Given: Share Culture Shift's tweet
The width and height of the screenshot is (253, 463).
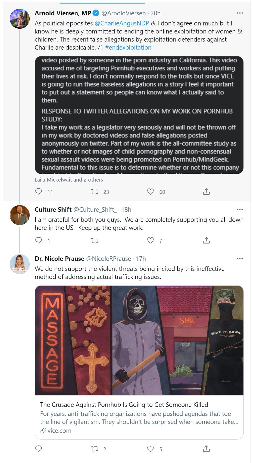Looking at the screenshot, I should (x=206, y=240).
